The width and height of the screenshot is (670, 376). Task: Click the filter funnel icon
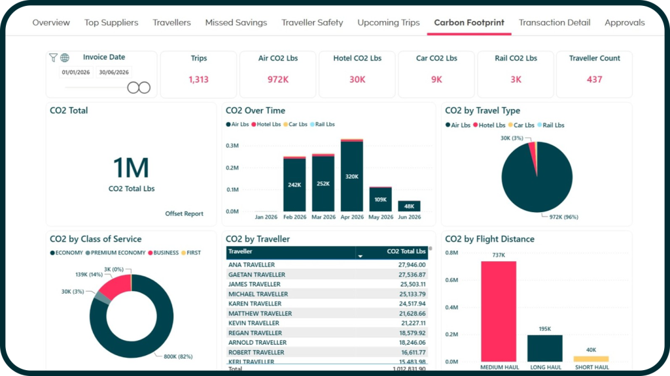pos(53,57)
